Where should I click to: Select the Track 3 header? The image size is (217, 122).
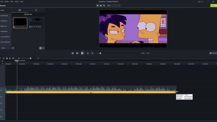2,103
